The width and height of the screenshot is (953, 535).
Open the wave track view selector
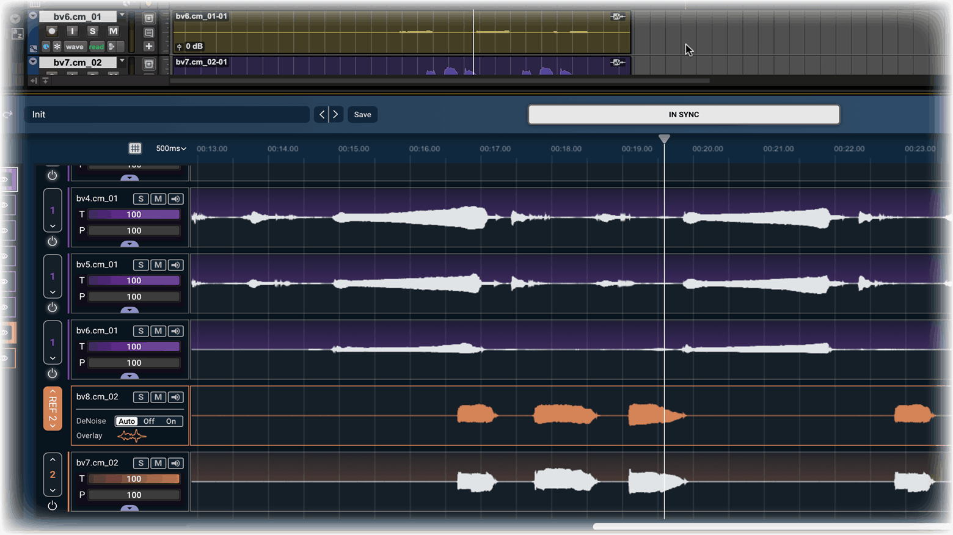[x=75, y=46]
